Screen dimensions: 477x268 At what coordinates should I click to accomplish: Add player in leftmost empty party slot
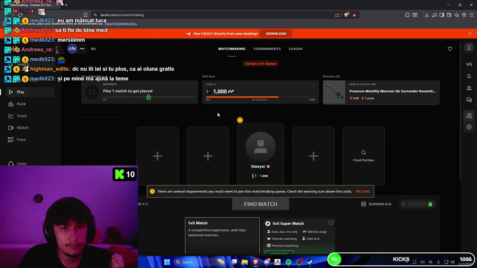(x=157, y=156)
